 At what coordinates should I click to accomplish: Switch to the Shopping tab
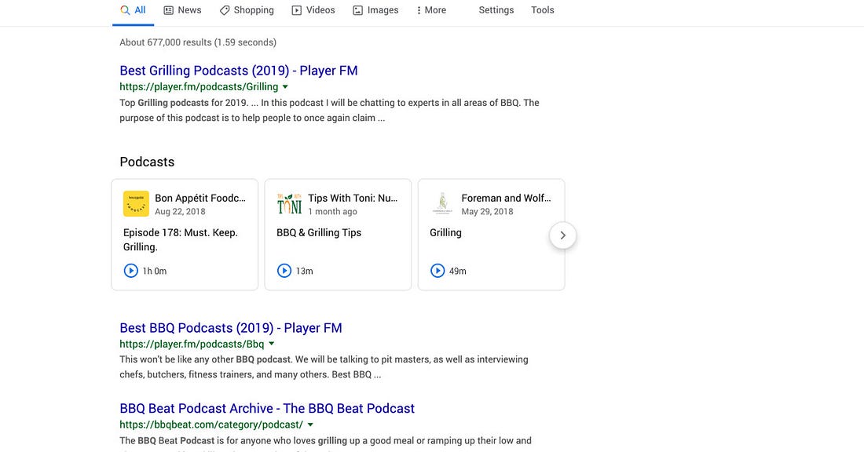tap(247, 10)
